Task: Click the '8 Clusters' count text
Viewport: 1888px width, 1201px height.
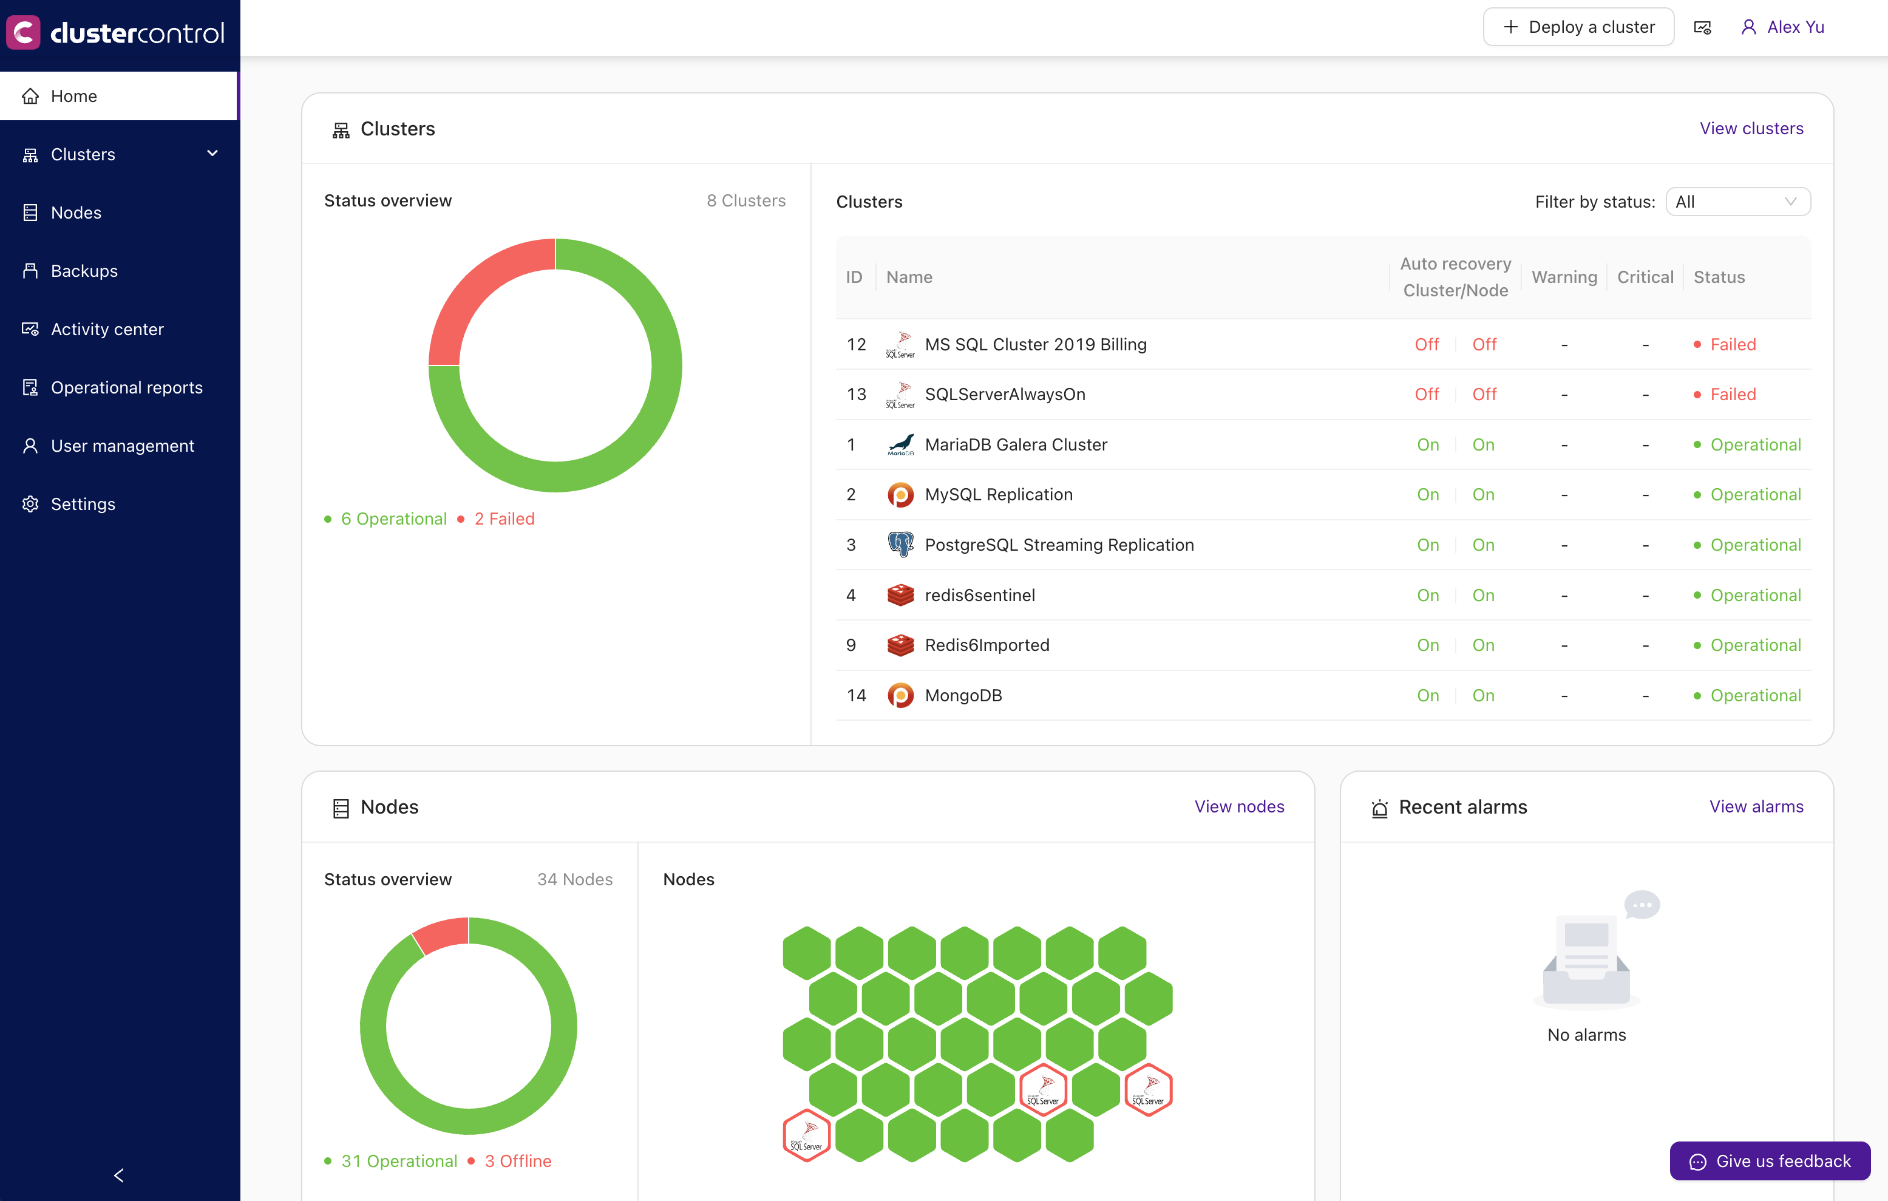Action: 745,201
